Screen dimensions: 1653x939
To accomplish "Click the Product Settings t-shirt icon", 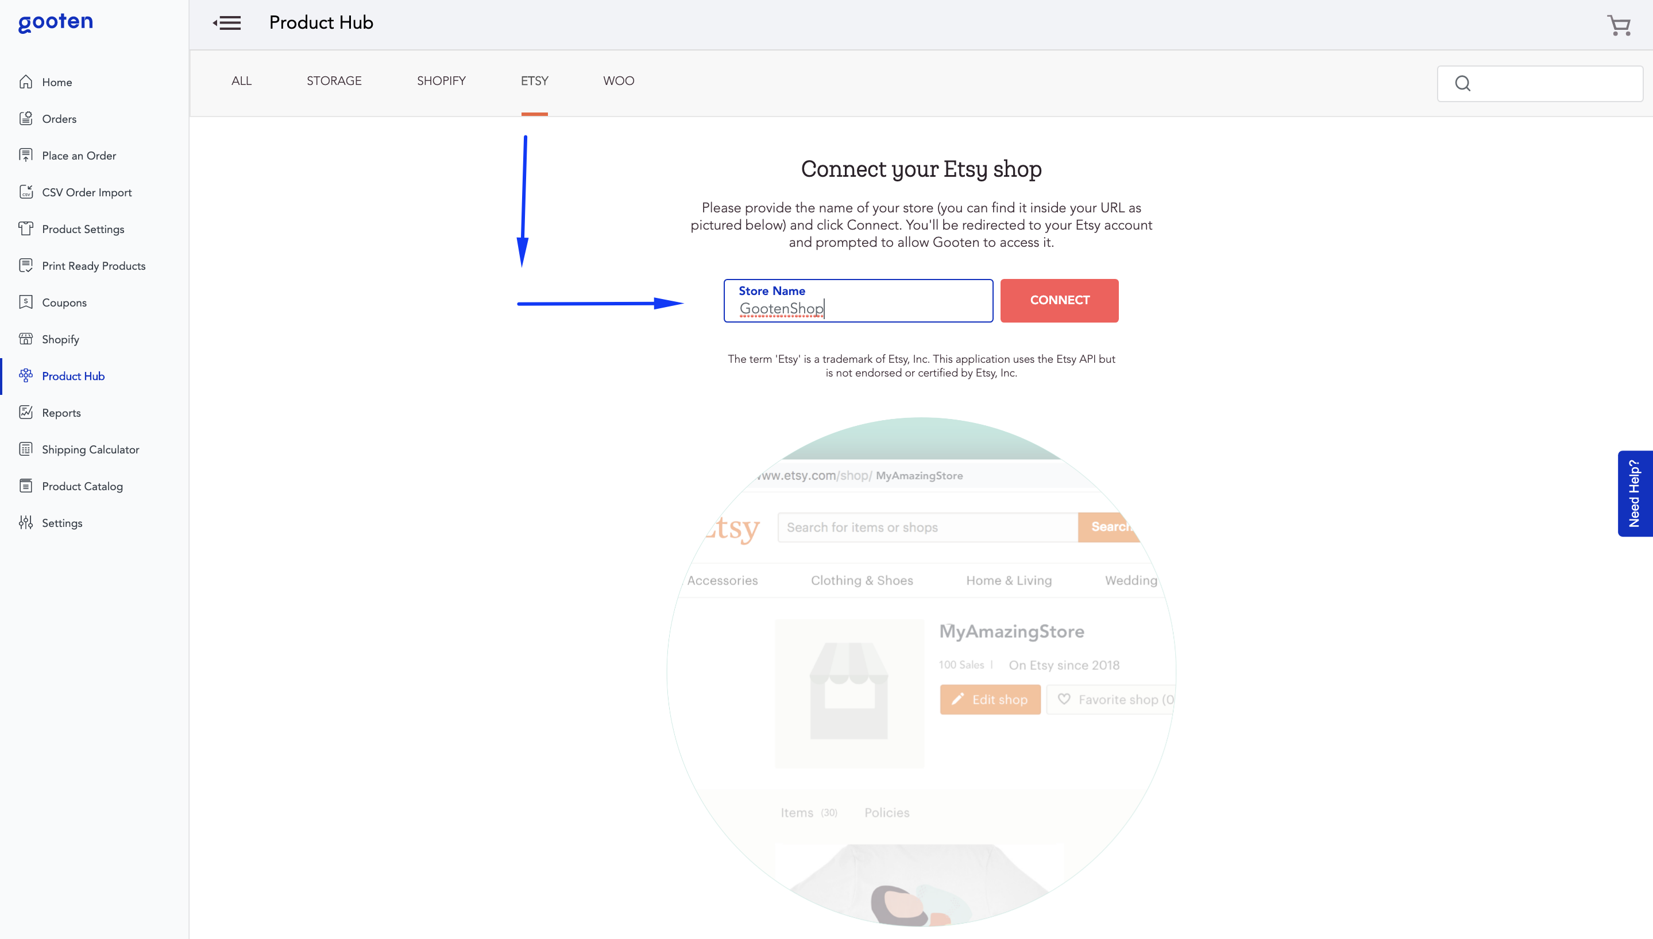I will point(26,229).
